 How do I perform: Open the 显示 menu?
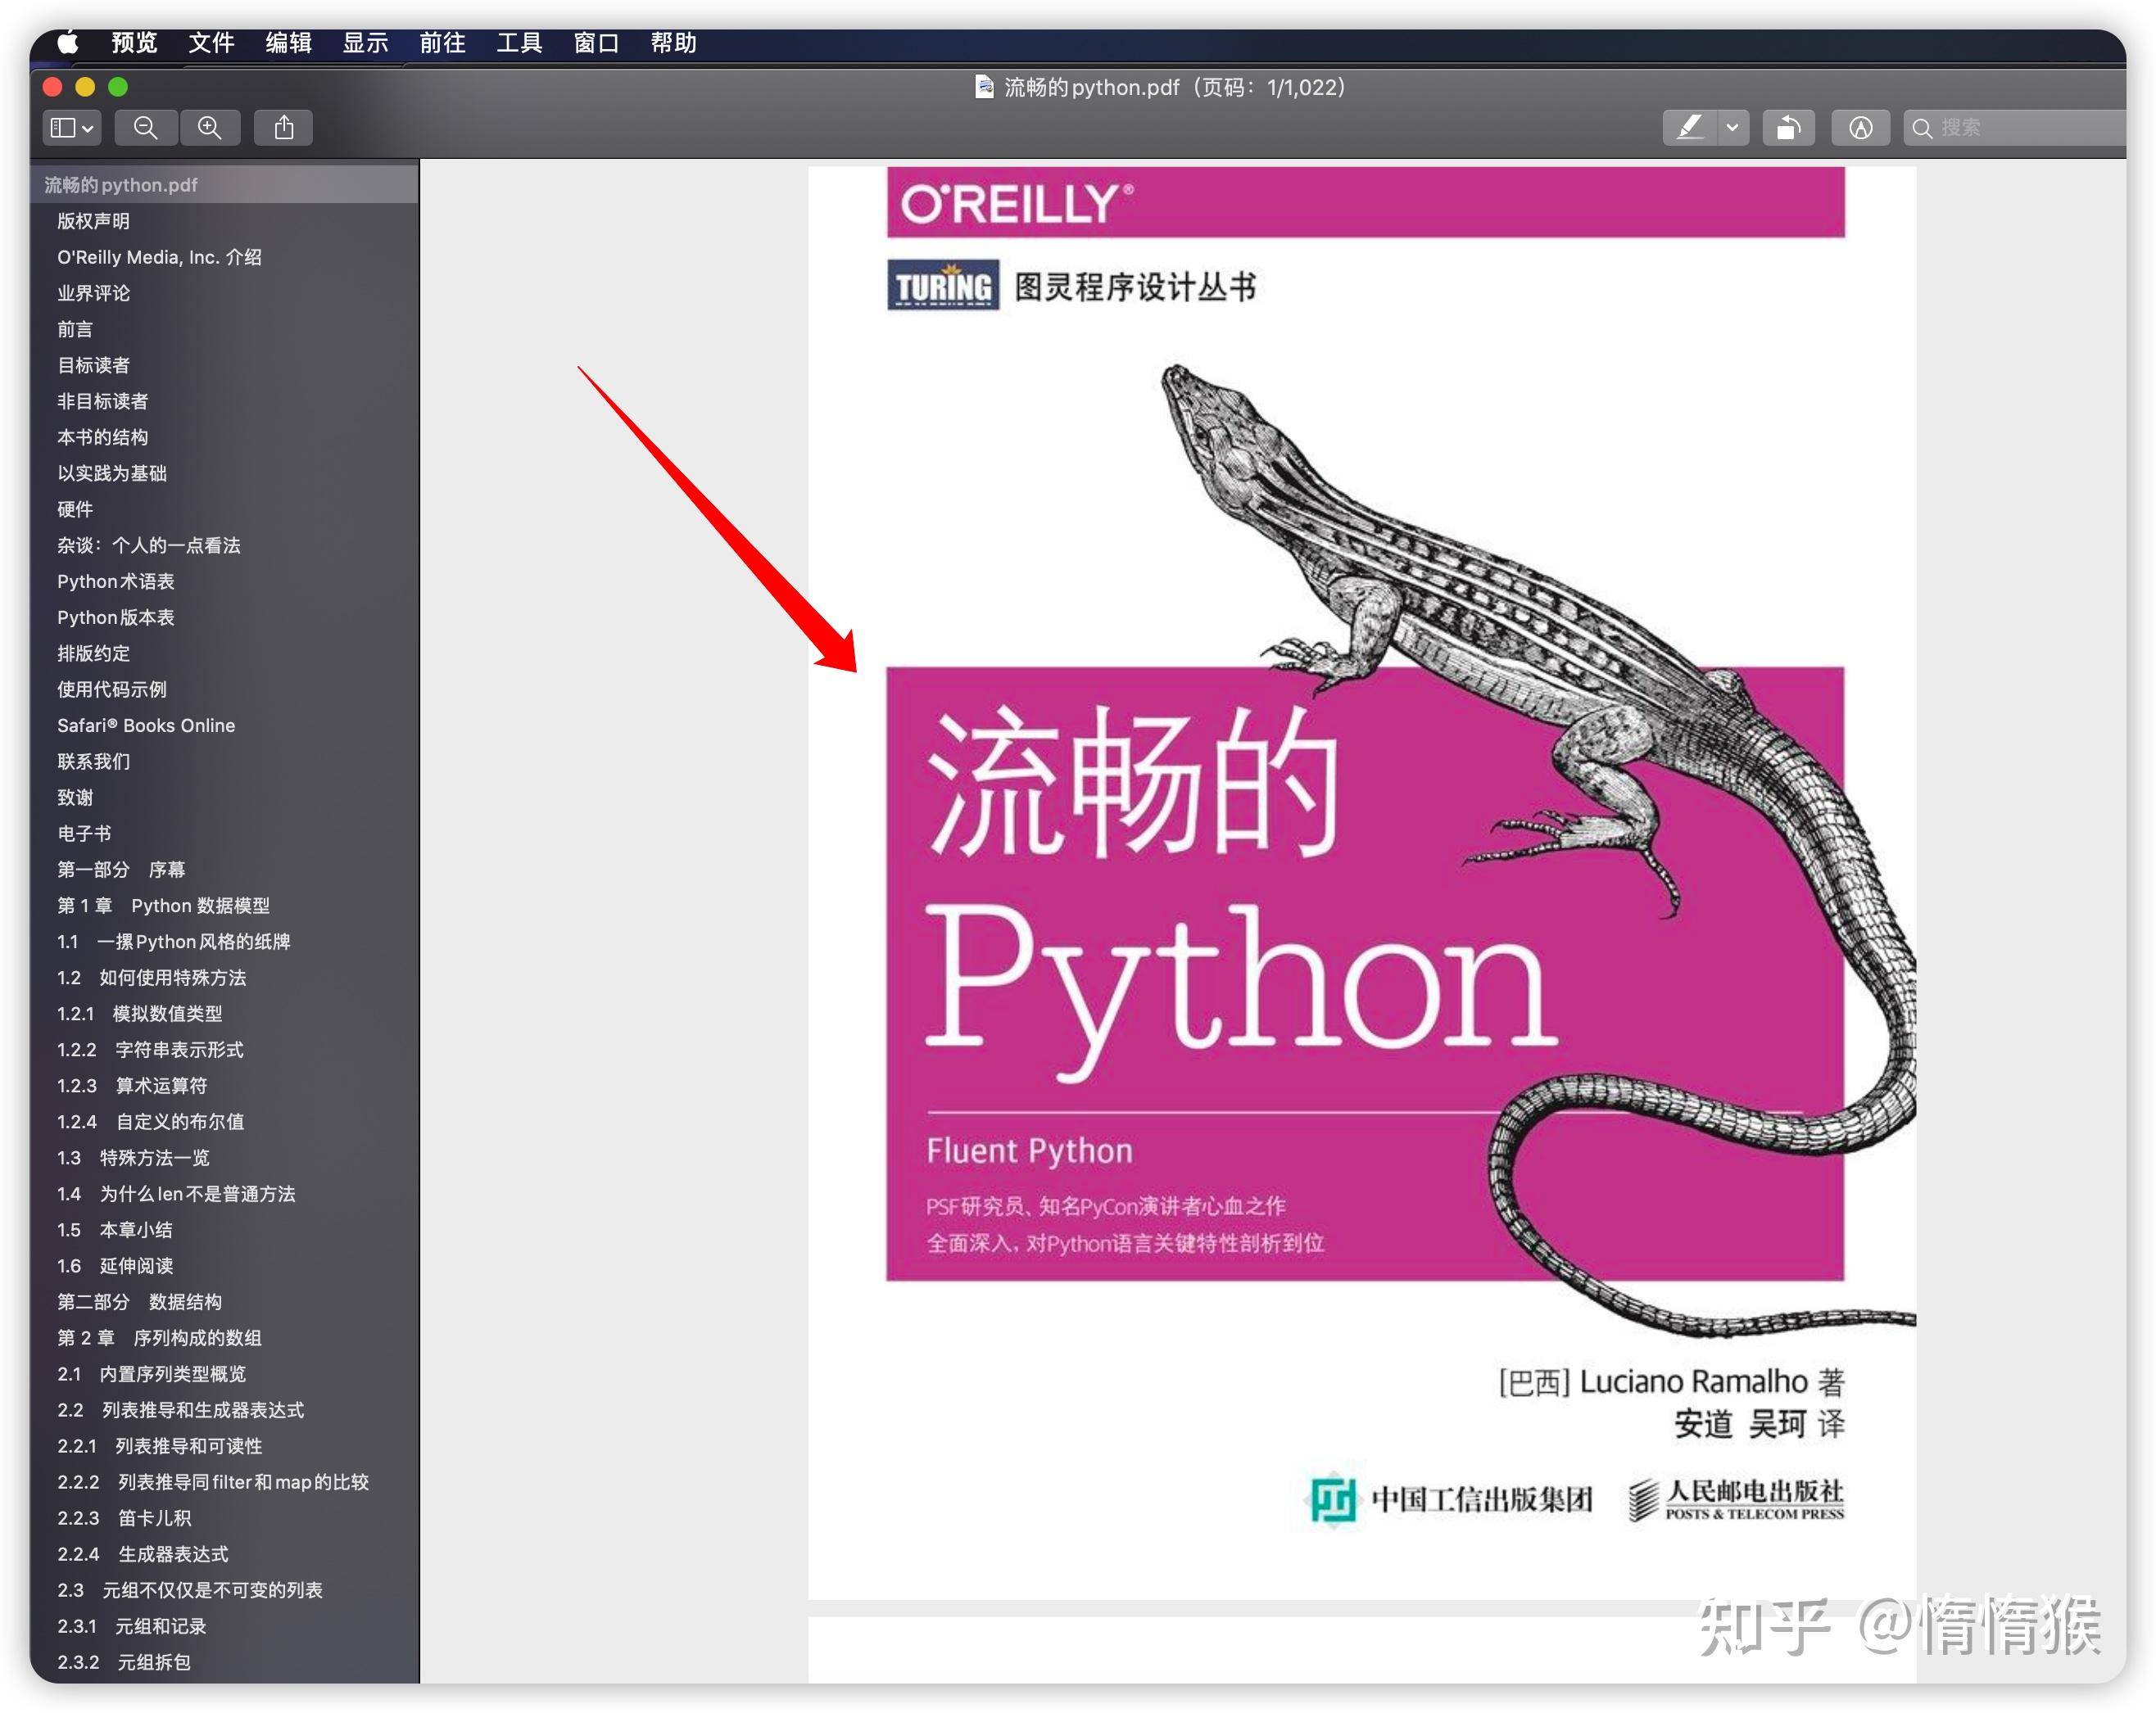coord(366,43)
